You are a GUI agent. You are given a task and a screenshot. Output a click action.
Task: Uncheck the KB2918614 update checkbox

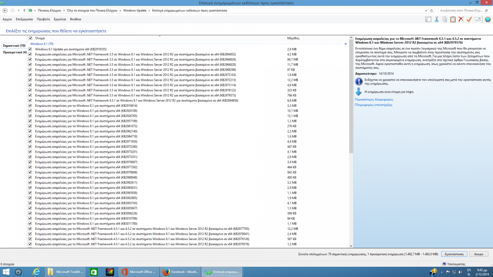click(x=30, y=105)
